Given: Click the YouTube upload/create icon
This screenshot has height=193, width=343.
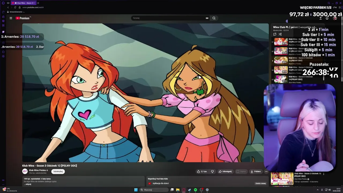Looking at the screenshot, I should point(320,18).
